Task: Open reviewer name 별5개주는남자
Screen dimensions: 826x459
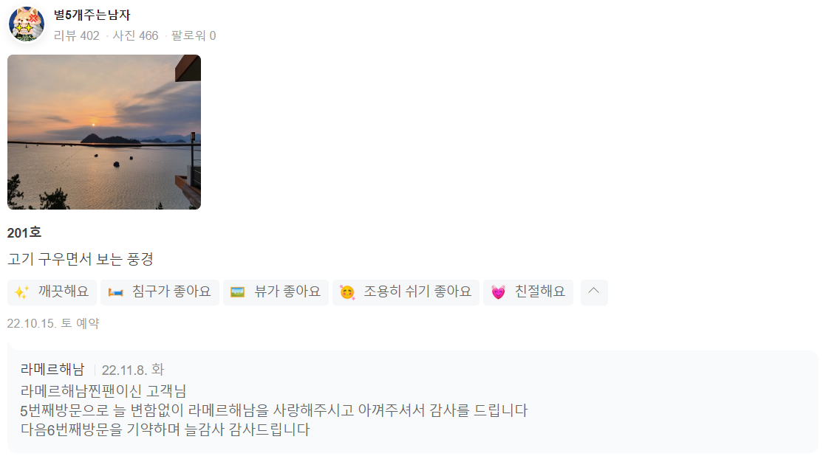Action: coord(92,15)
